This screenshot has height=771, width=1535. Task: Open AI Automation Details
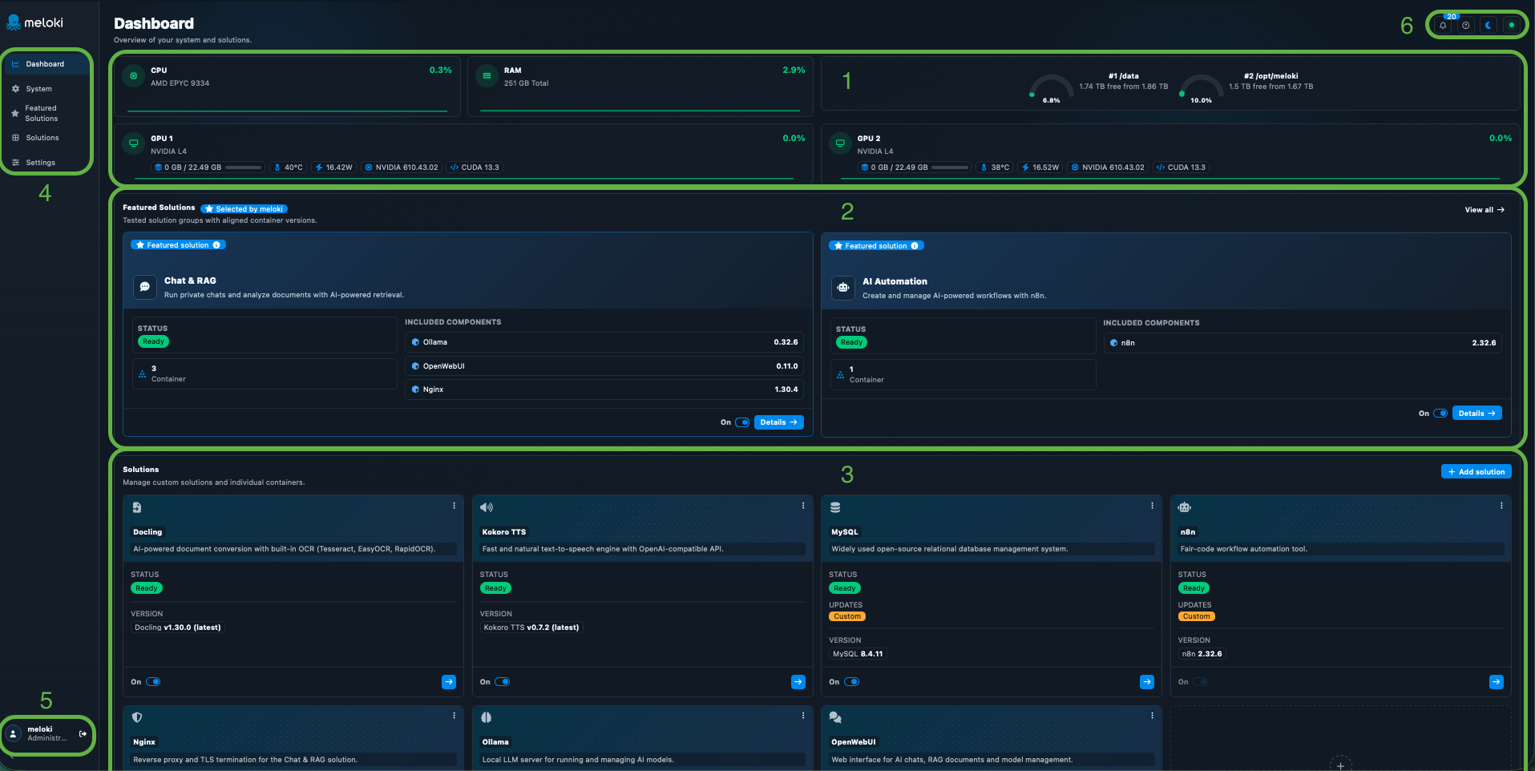[1476, 414]
